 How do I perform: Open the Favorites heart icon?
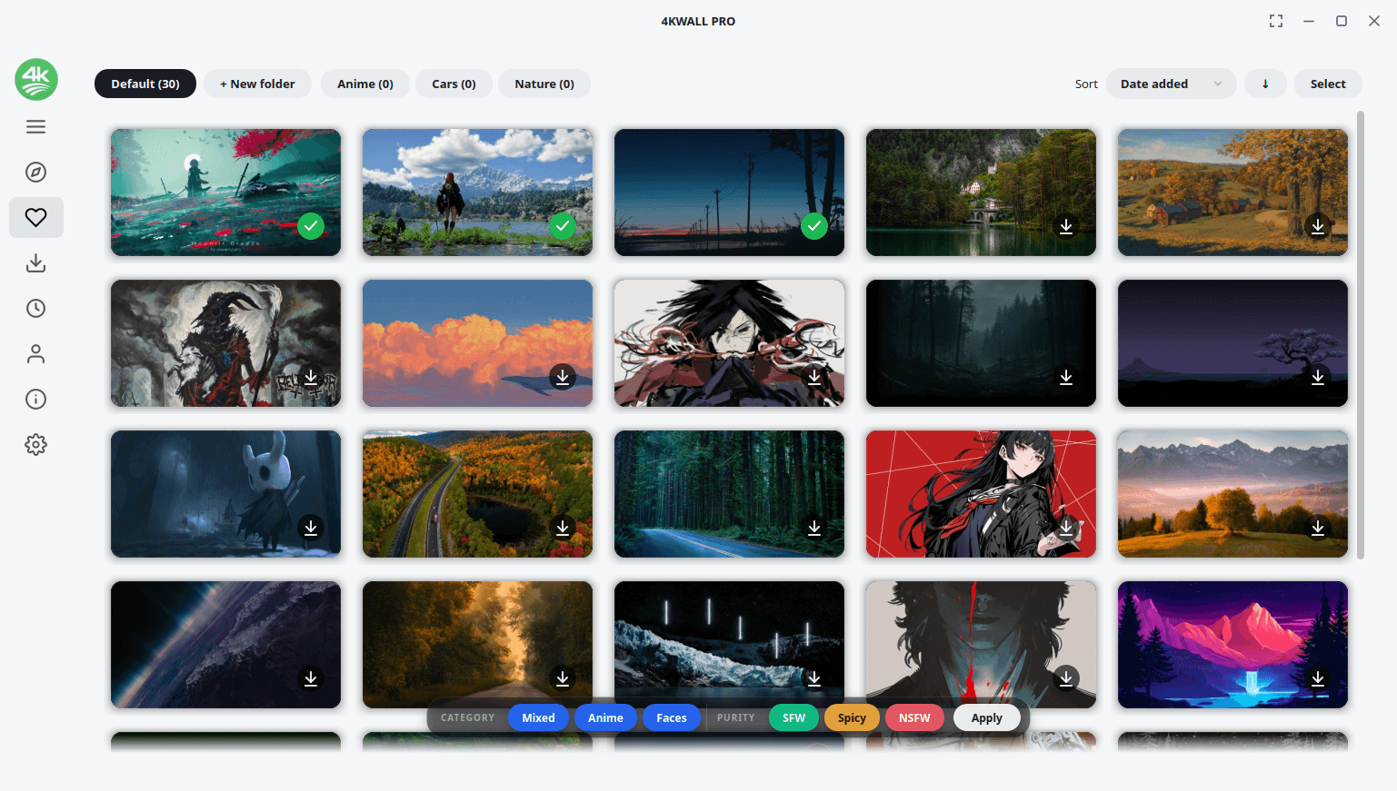(36, 218)
